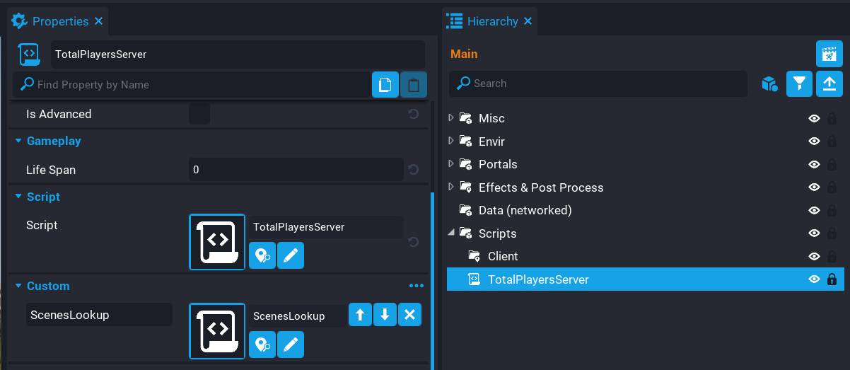Copy properties using the copy icon
Screen dimensions: 850x370
point(385,85)
